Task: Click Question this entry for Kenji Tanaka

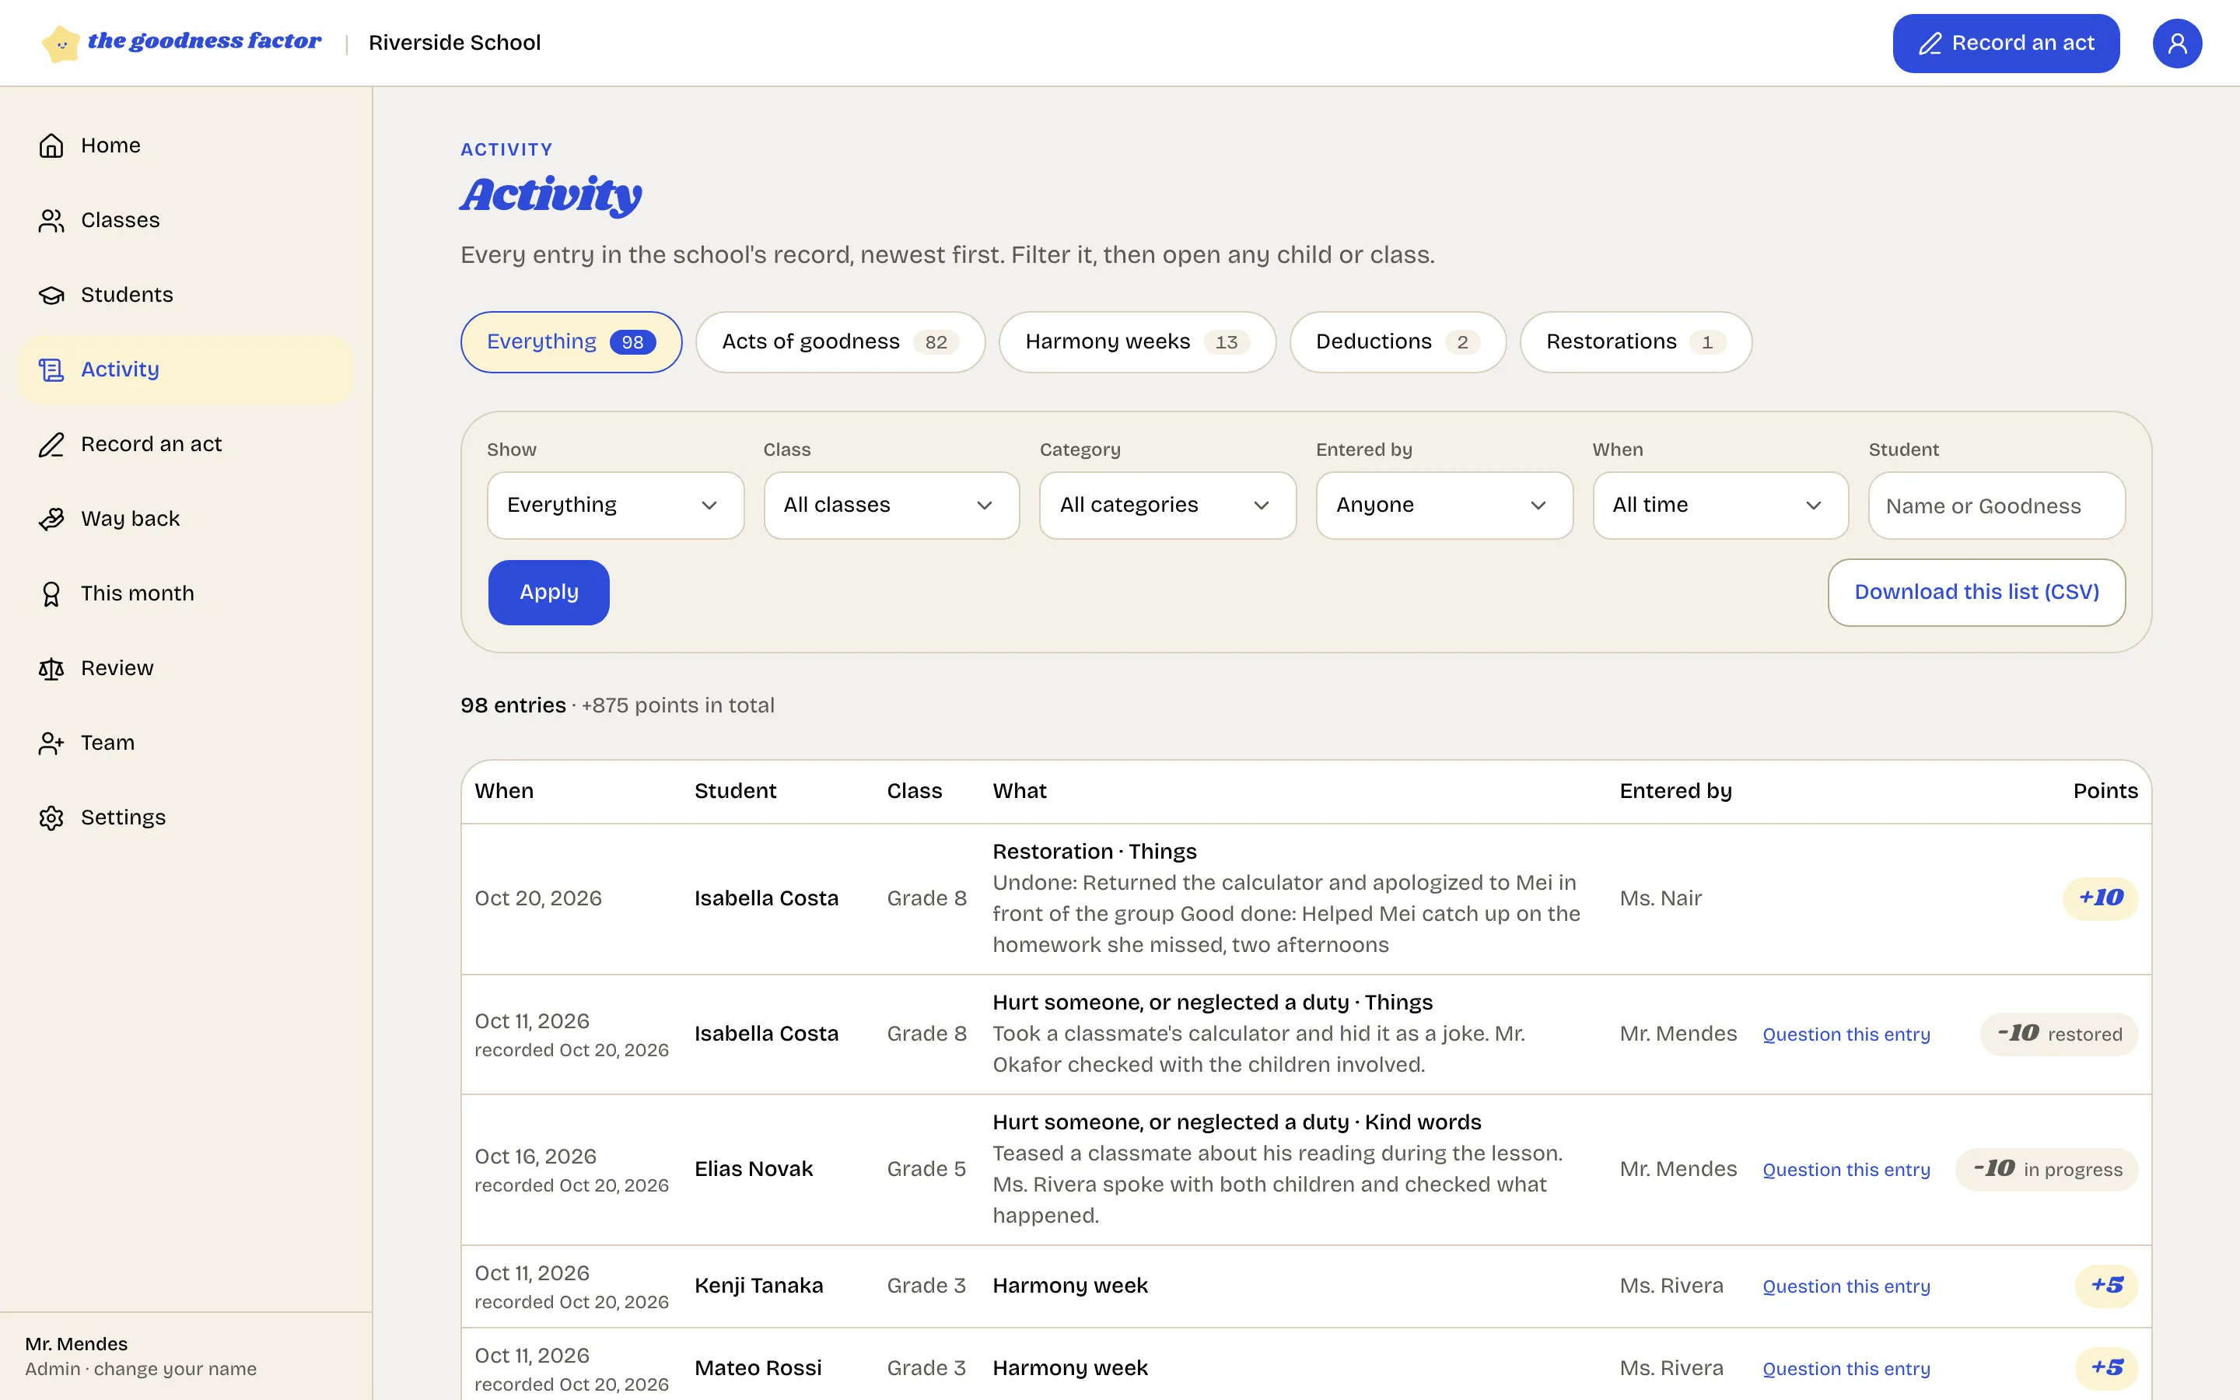Action: [x=1846, y=1286]
